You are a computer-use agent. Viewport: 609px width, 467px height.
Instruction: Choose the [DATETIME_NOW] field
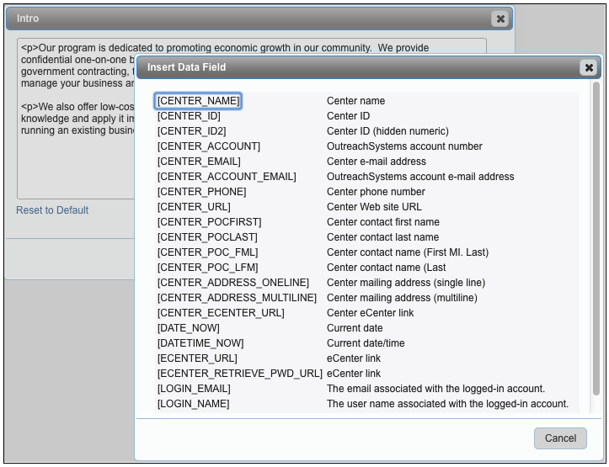[x=200, y=343]
